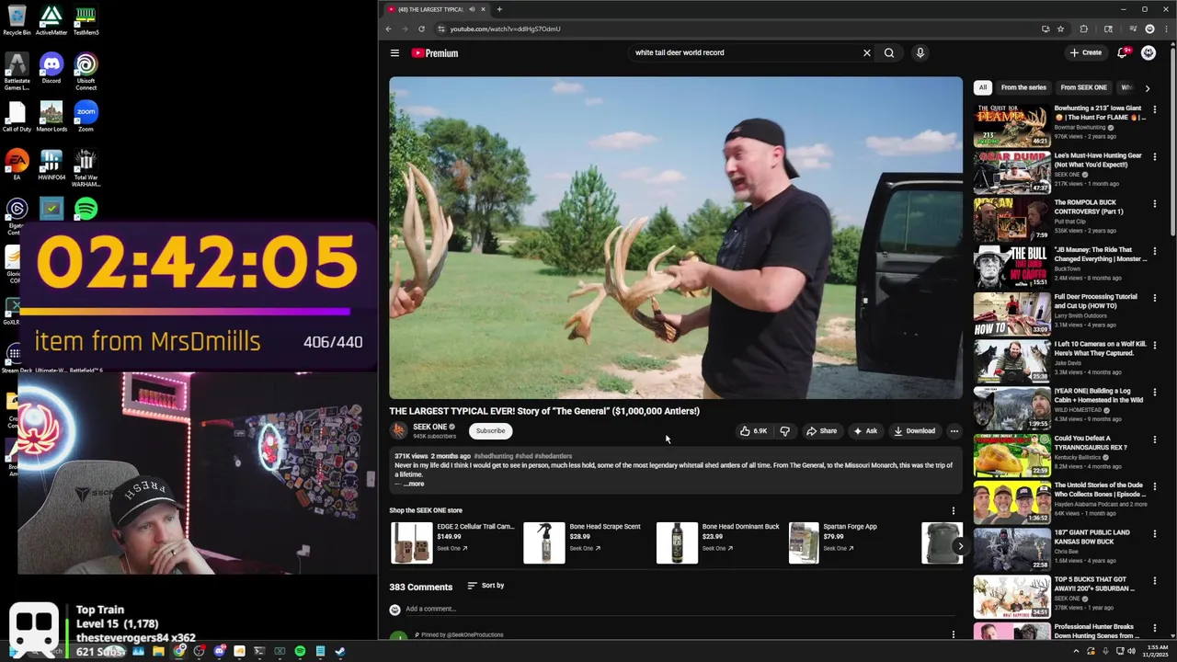Mute the tab via speaker icon

pyautogui.click(x=472, y=9)
